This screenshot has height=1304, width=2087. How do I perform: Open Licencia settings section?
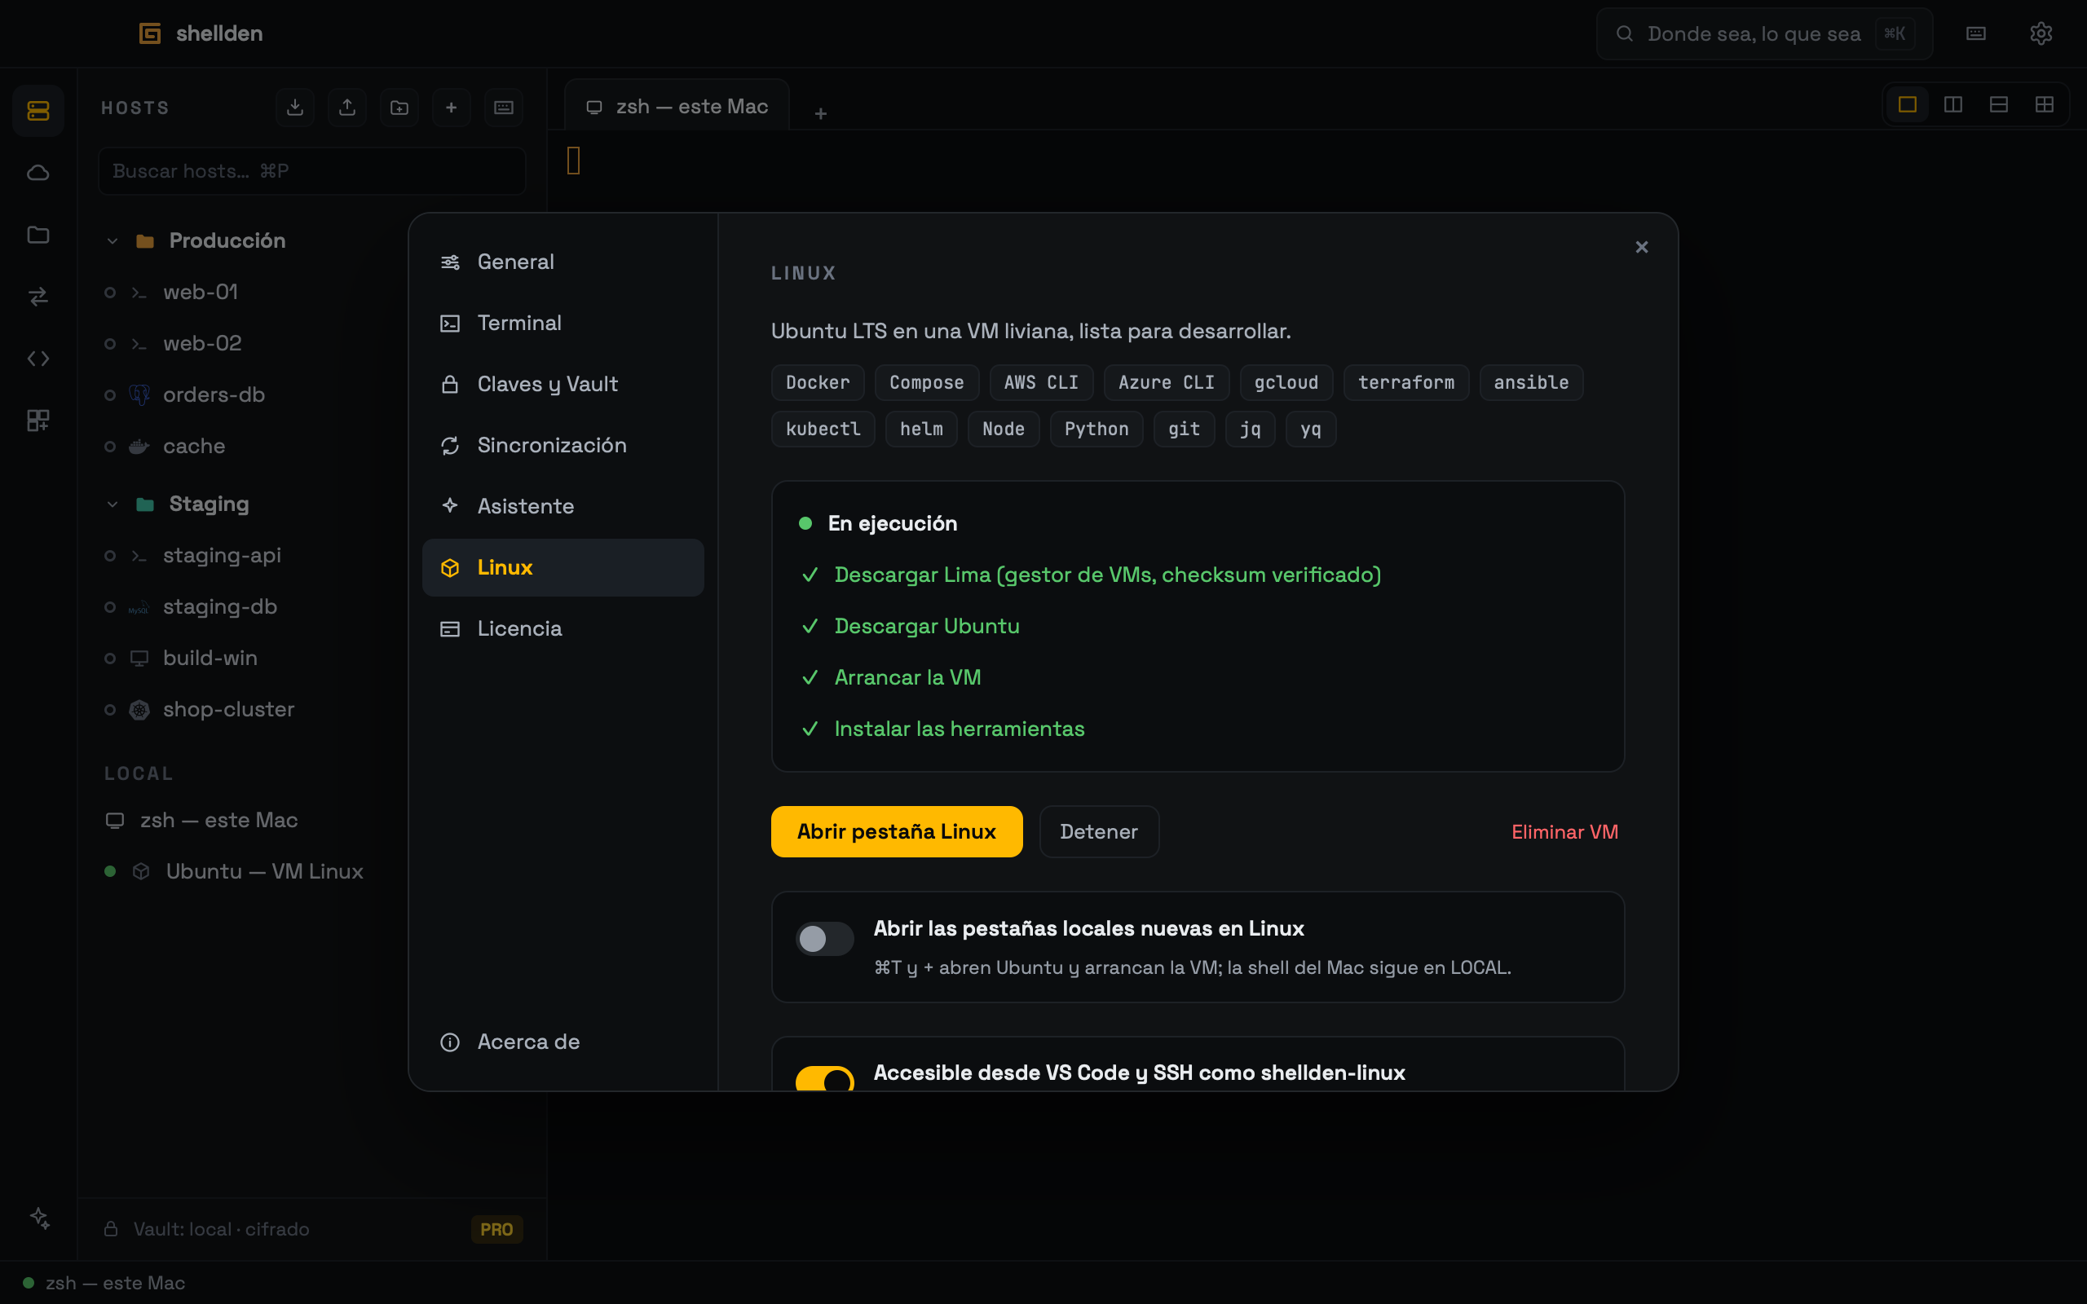tap(563, 628)
